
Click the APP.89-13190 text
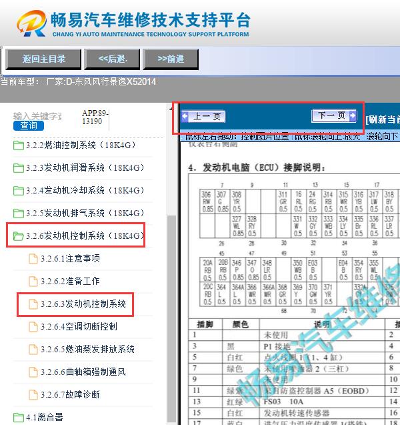pyautogui.click(x=95, y=117)
